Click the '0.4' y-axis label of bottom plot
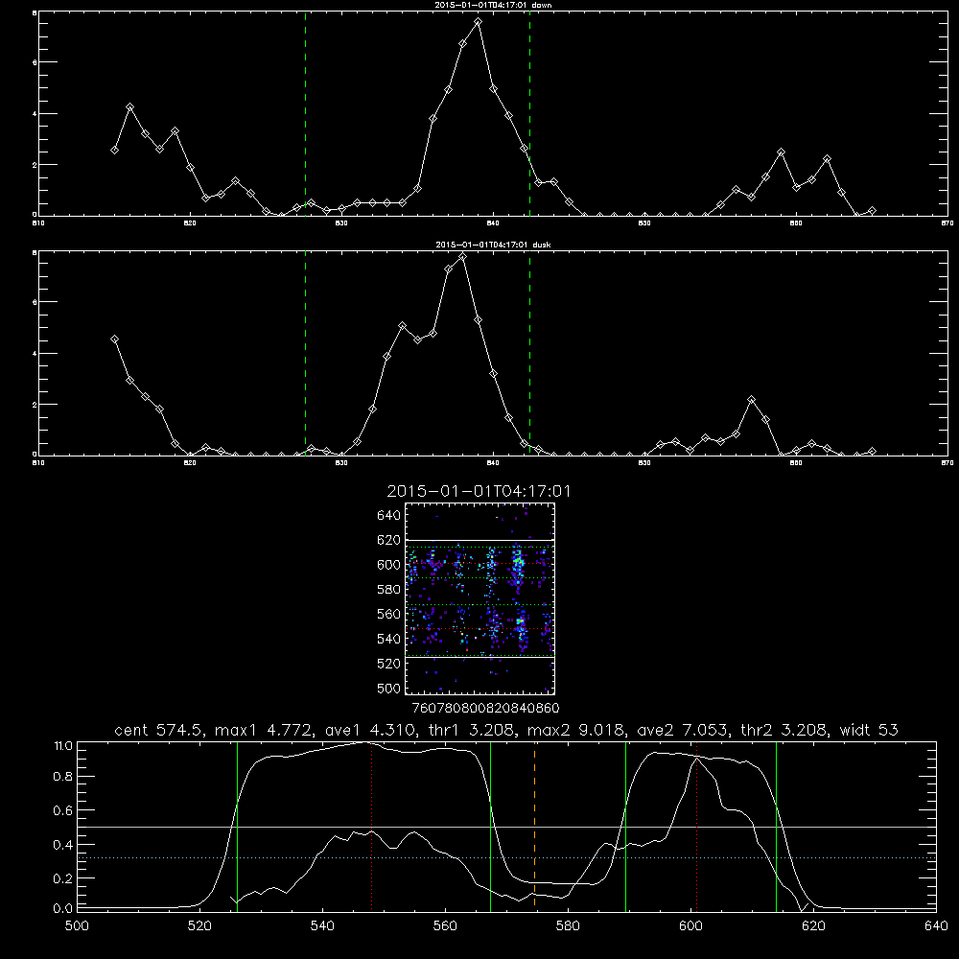 [x=63, y=845]
